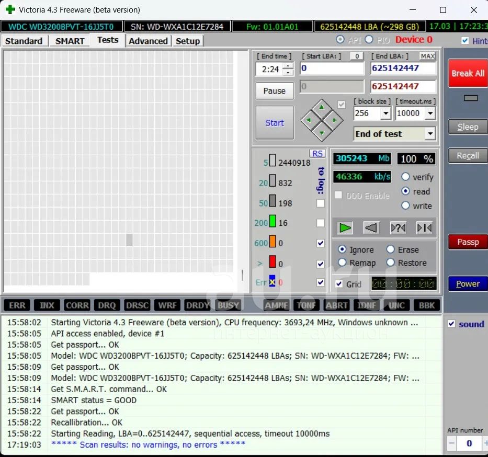
Task: Click the RS reset counters button
Action: [317, 153]
